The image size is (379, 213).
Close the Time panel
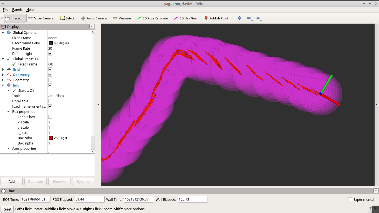point(376,191)
